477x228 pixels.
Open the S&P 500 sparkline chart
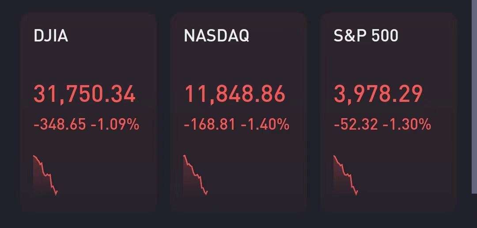[x=345, y=175]
